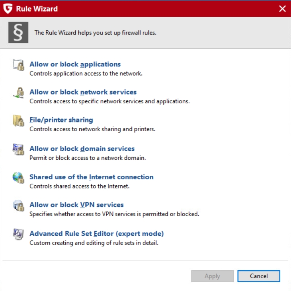Open Shared use of the Internet connection

pyautogui.click(x=92, y=177)
